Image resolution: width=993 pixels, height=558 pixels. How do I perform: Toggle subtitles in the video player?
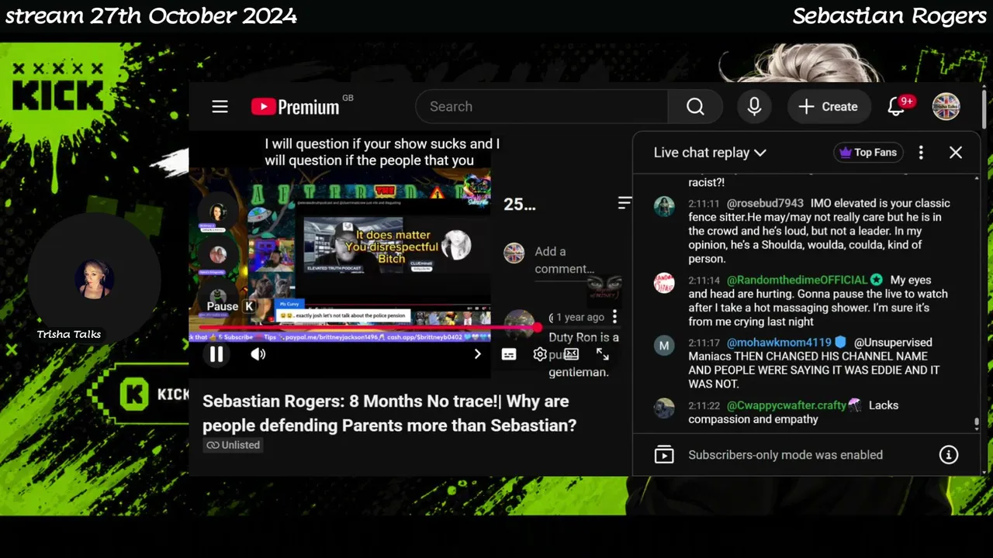[509, 354]
